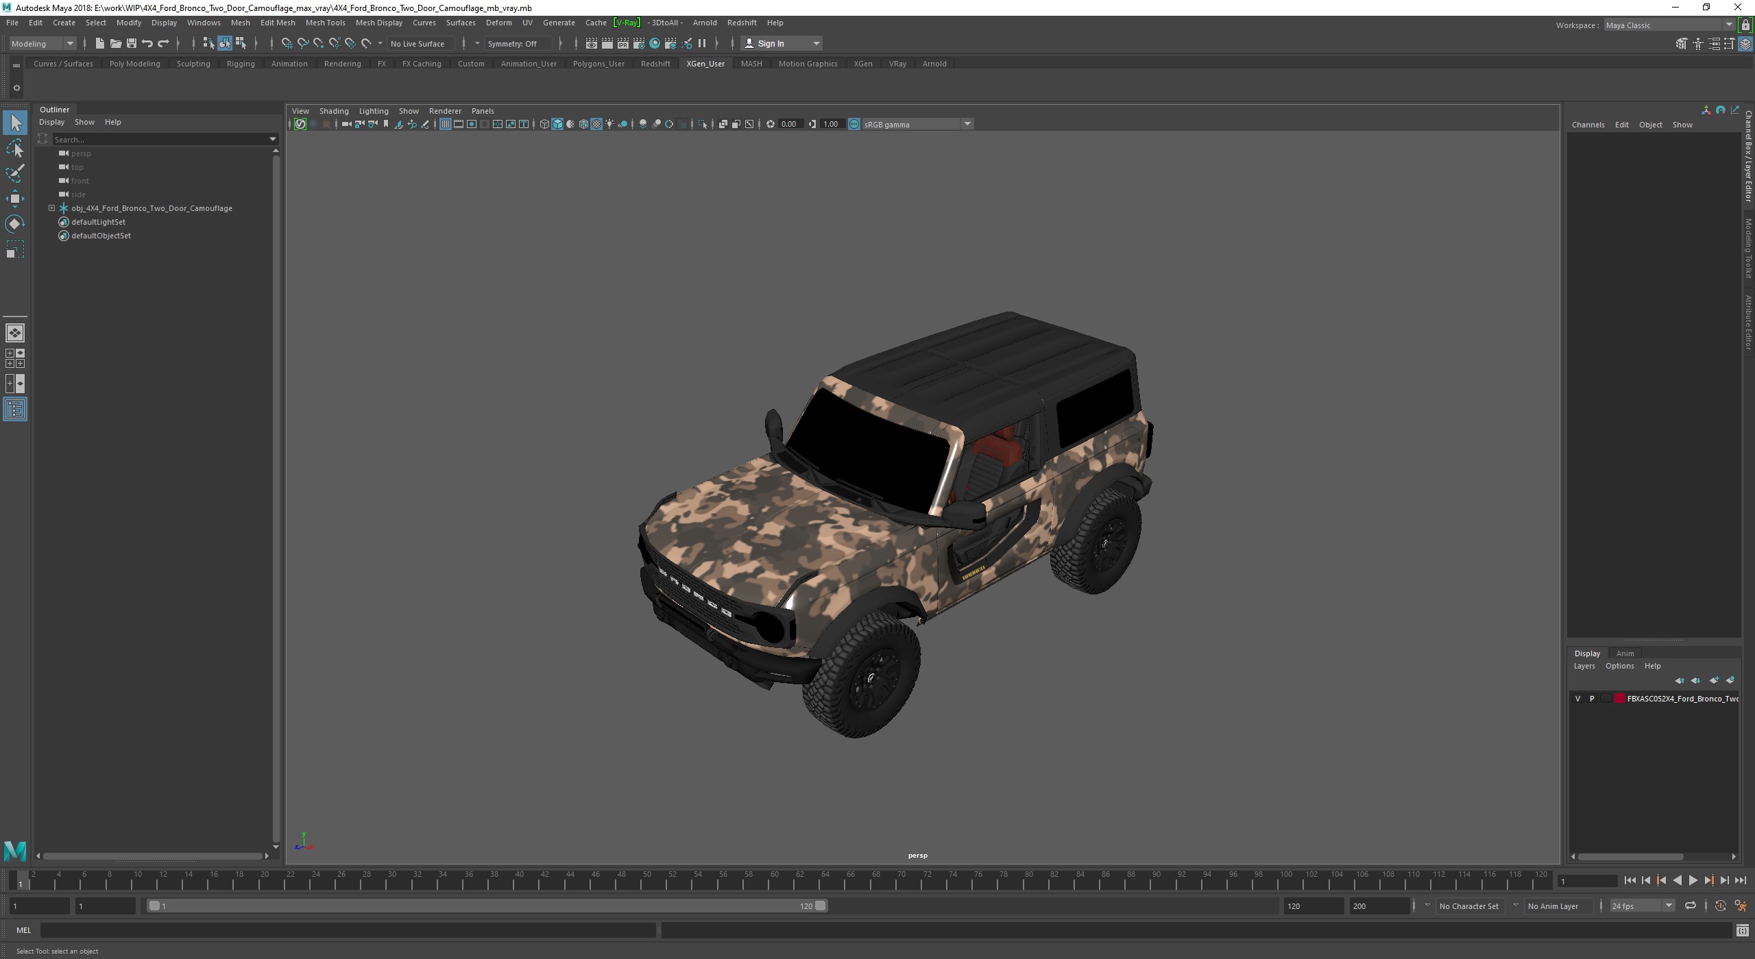Click Play forwards button
This screenshot has width=1755, height=959.
tap(1693, 881)
